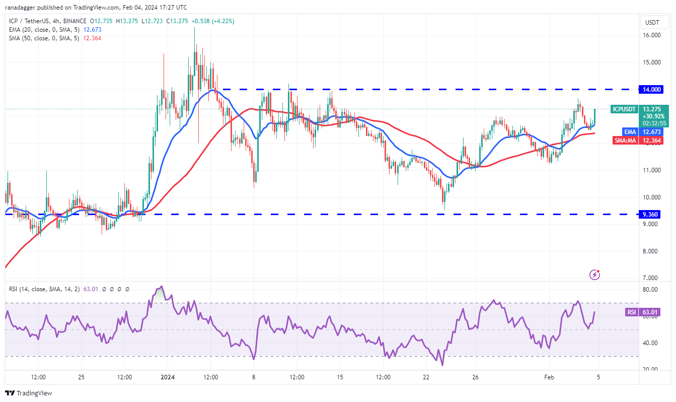Screen dimensions: 676x402
Task: Select the ICPUSDT symbol label on price axis
Action: click(x=624, y=109)
